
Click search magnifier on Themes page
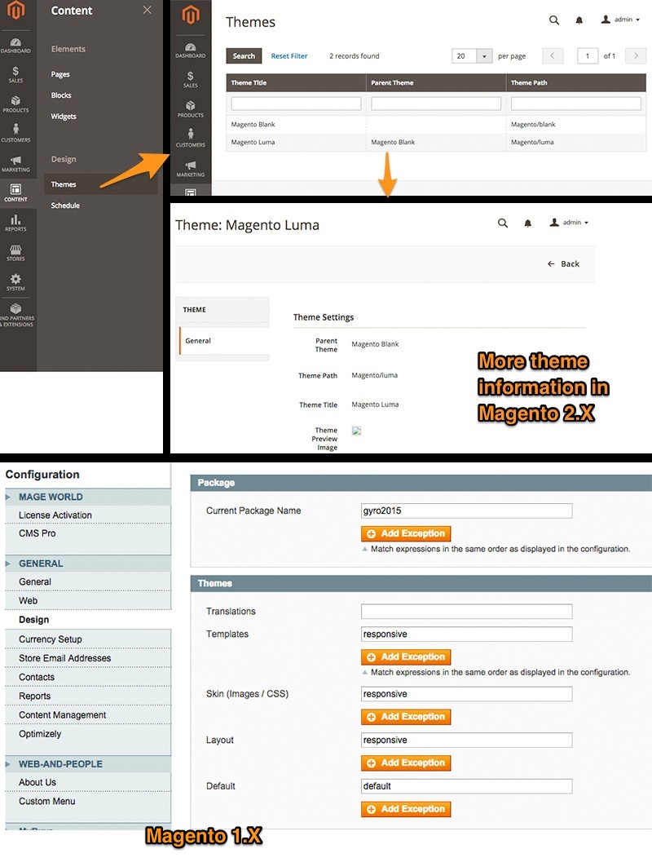click(x=553, y=20)
